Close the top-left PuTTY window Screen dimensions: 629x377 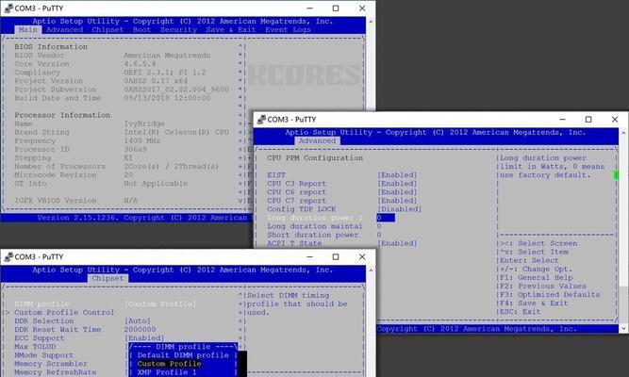[x=362, y=8]
